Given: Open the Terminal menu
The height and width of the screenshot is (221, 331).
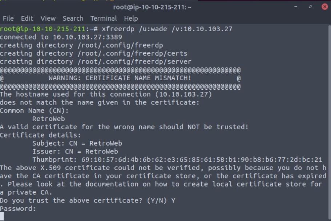Looking at the screenshot, I should click(x=103, y=18).
